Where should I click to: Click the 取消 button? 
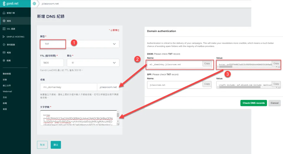coord(42,145)
